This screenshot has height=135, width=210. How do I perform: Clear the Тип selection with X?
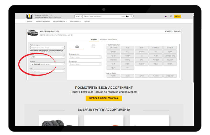pyautogui.click(x=64, y=68)
